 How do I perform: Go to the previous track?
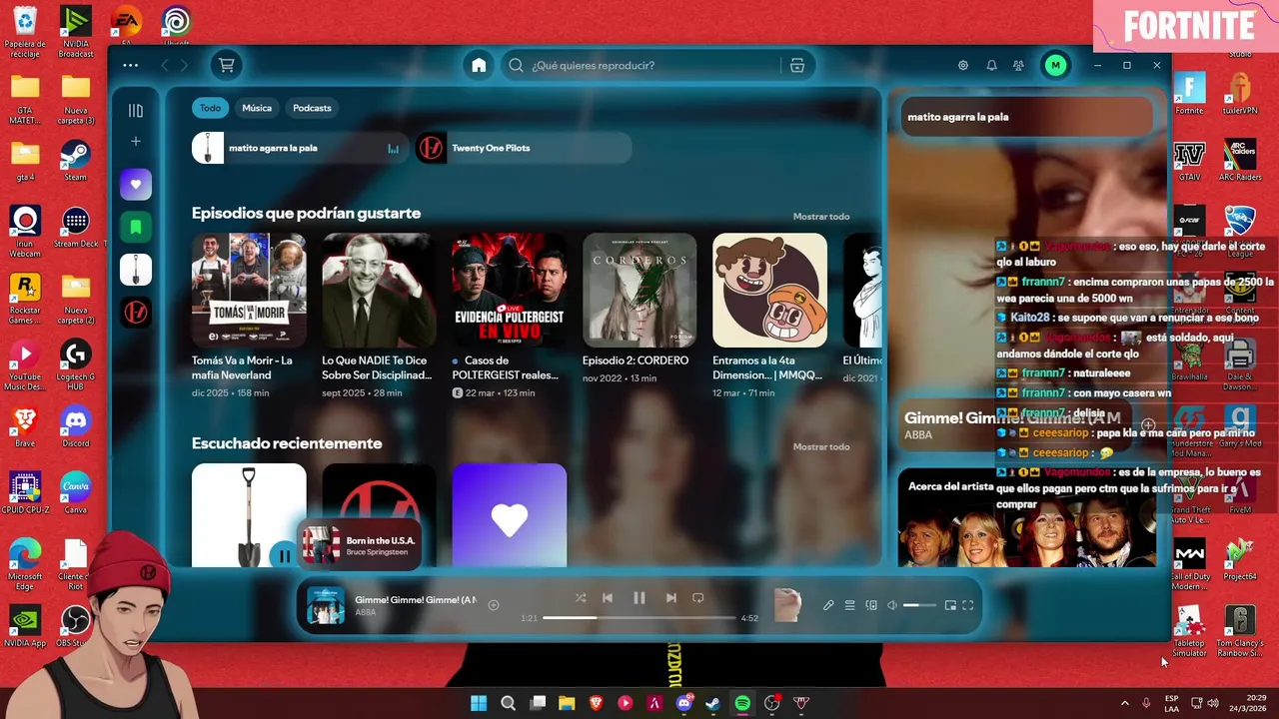pyautogui.click(x=608, y=598)
